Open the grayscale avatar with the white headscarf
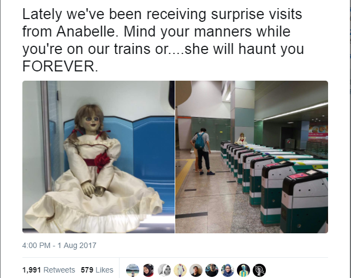Viewport: 351px width, 278px height. coord(164,270)
